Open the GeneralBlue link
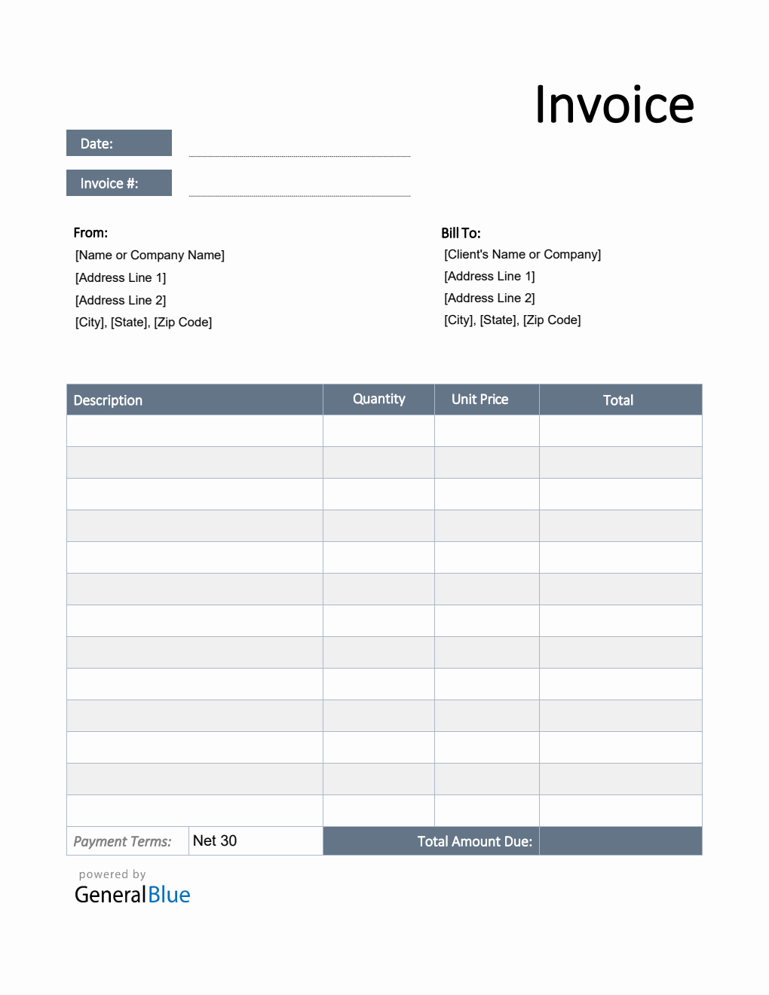 point(131,895)
